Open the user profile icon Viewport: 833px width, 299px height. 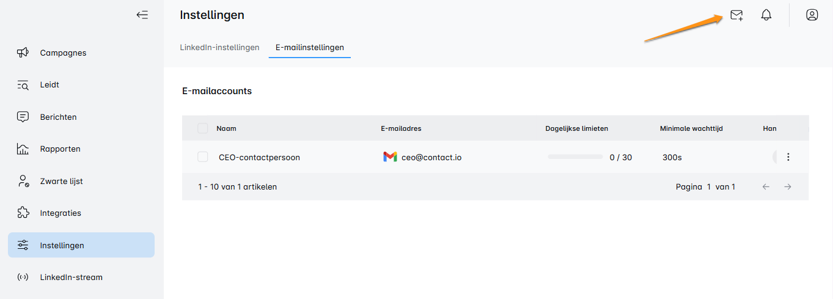coord(812,15)
